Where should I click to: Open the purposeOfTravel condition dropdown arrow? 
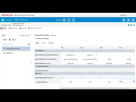(59, 55)
